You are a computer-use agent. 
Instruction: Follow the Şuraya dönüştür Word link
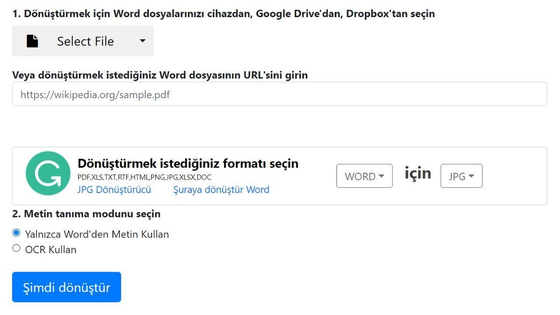click(222, 189)
